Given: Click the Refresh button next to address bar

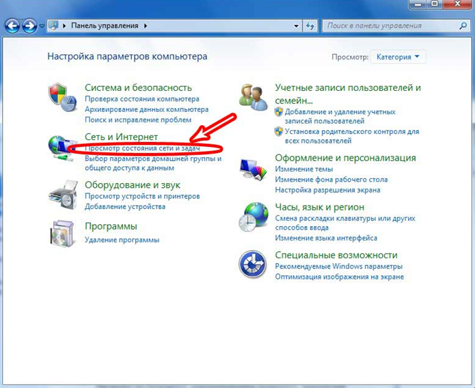Looking at the screenshot, I should pos(311,26).
